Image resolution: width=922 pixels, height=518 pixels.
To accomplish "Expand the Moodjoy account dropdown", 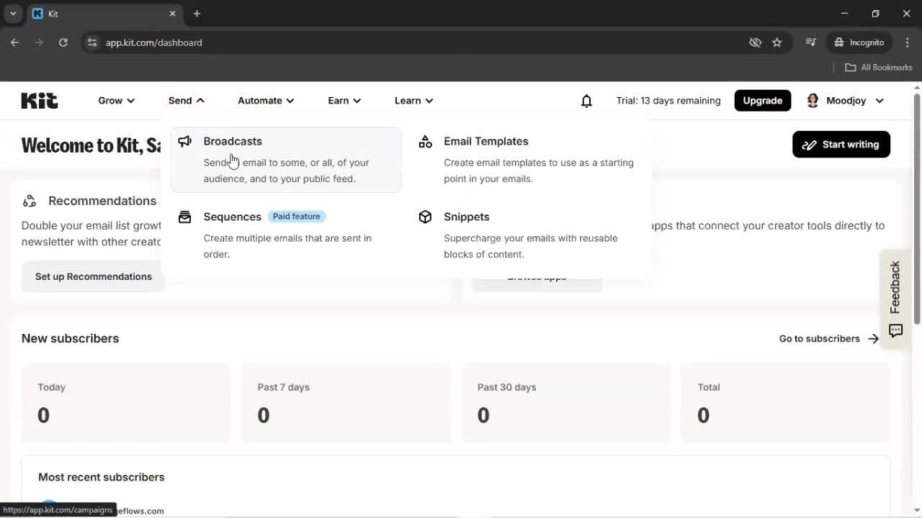I will coord(880,101).
